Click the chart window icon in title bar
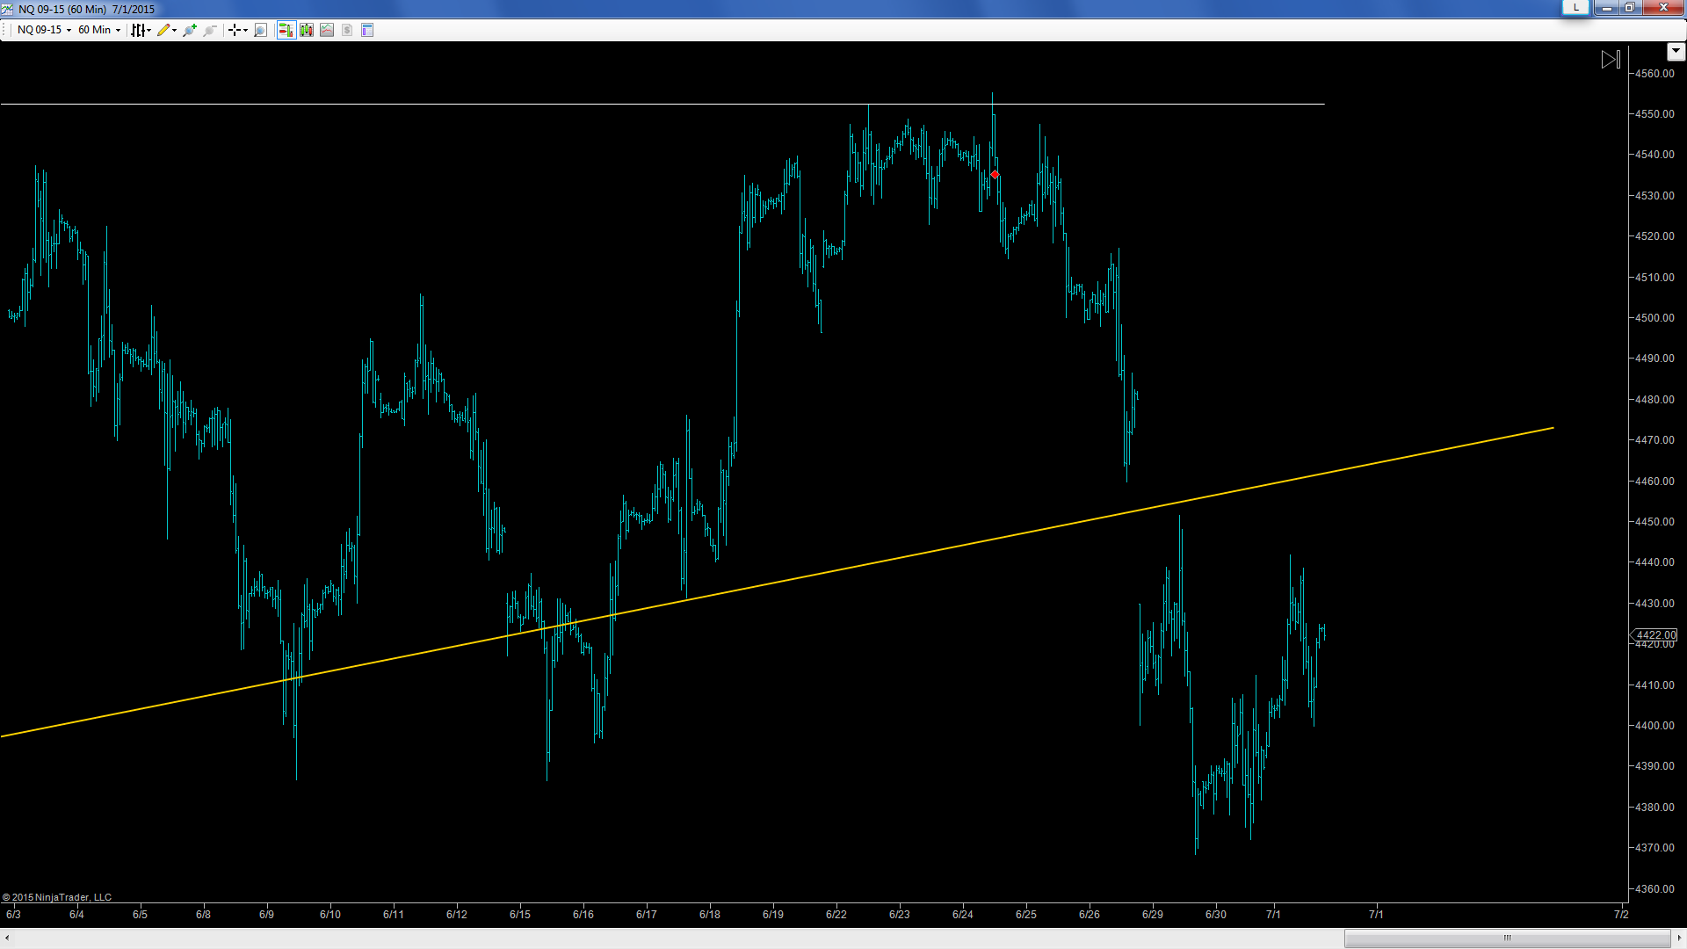This screenshot has width=1687, height=949. coord(7,9)
